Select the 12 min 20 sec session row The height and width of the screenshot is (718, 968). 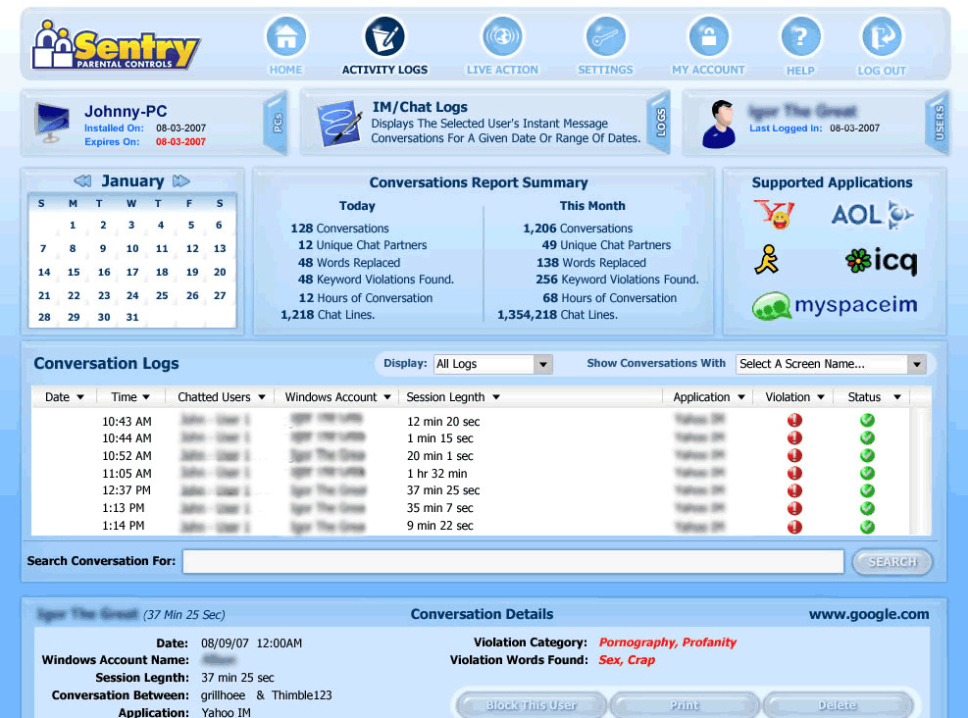pos(470,421)
